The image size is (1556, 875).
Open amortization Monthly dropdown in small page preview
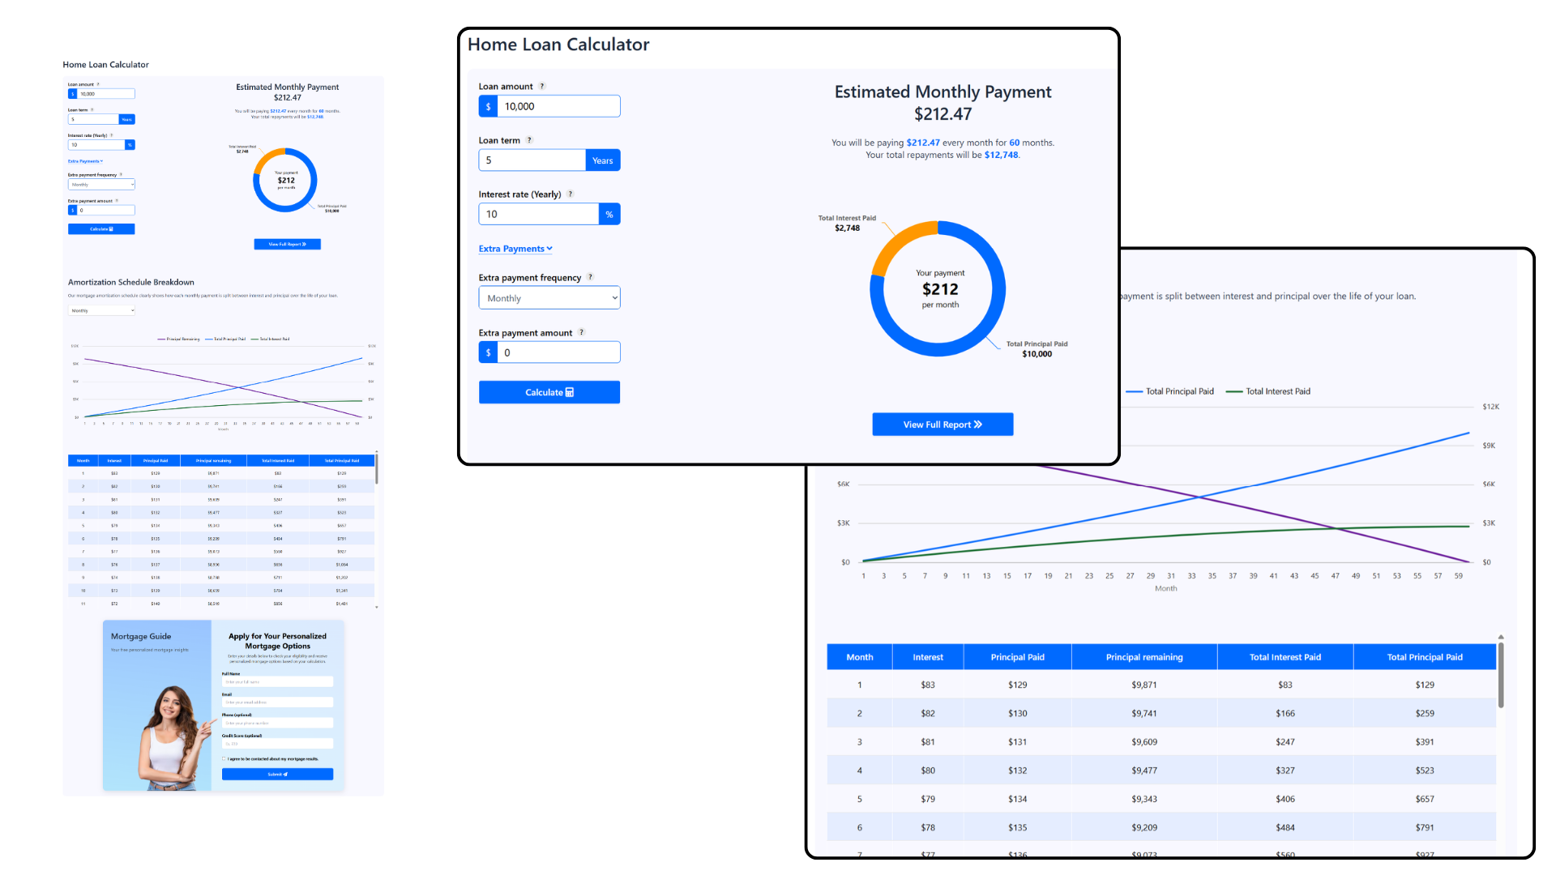tap(102, 310)
